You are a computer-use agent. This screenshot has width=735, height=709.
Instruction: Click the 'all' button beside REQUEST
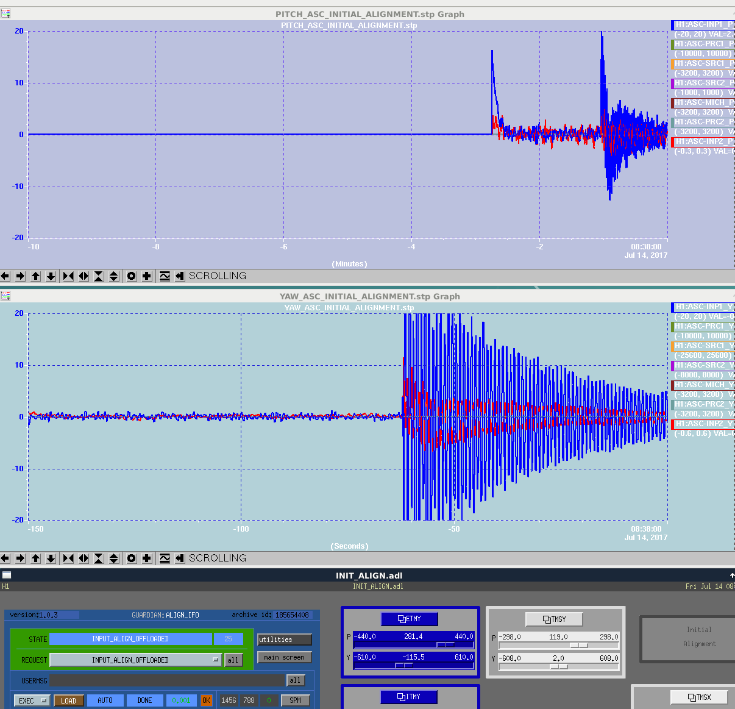pos(233,660)
